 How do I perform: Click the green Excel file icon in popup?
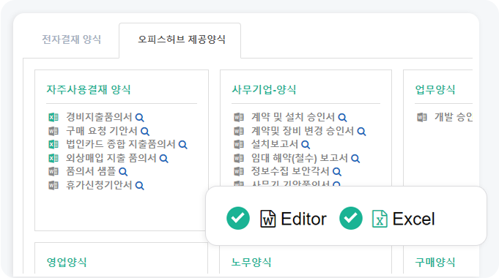click(380, 219)
